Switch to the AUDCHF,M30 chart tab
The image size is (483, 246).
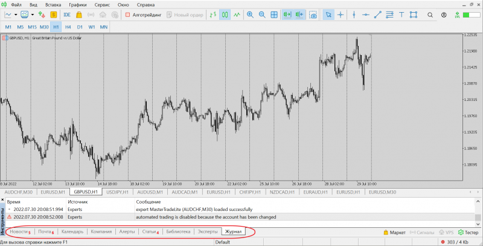point(19,192)
